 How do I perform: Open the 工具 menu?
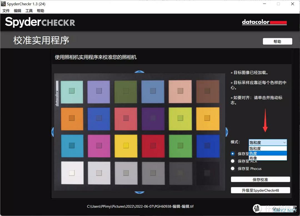tap(29, 11)
